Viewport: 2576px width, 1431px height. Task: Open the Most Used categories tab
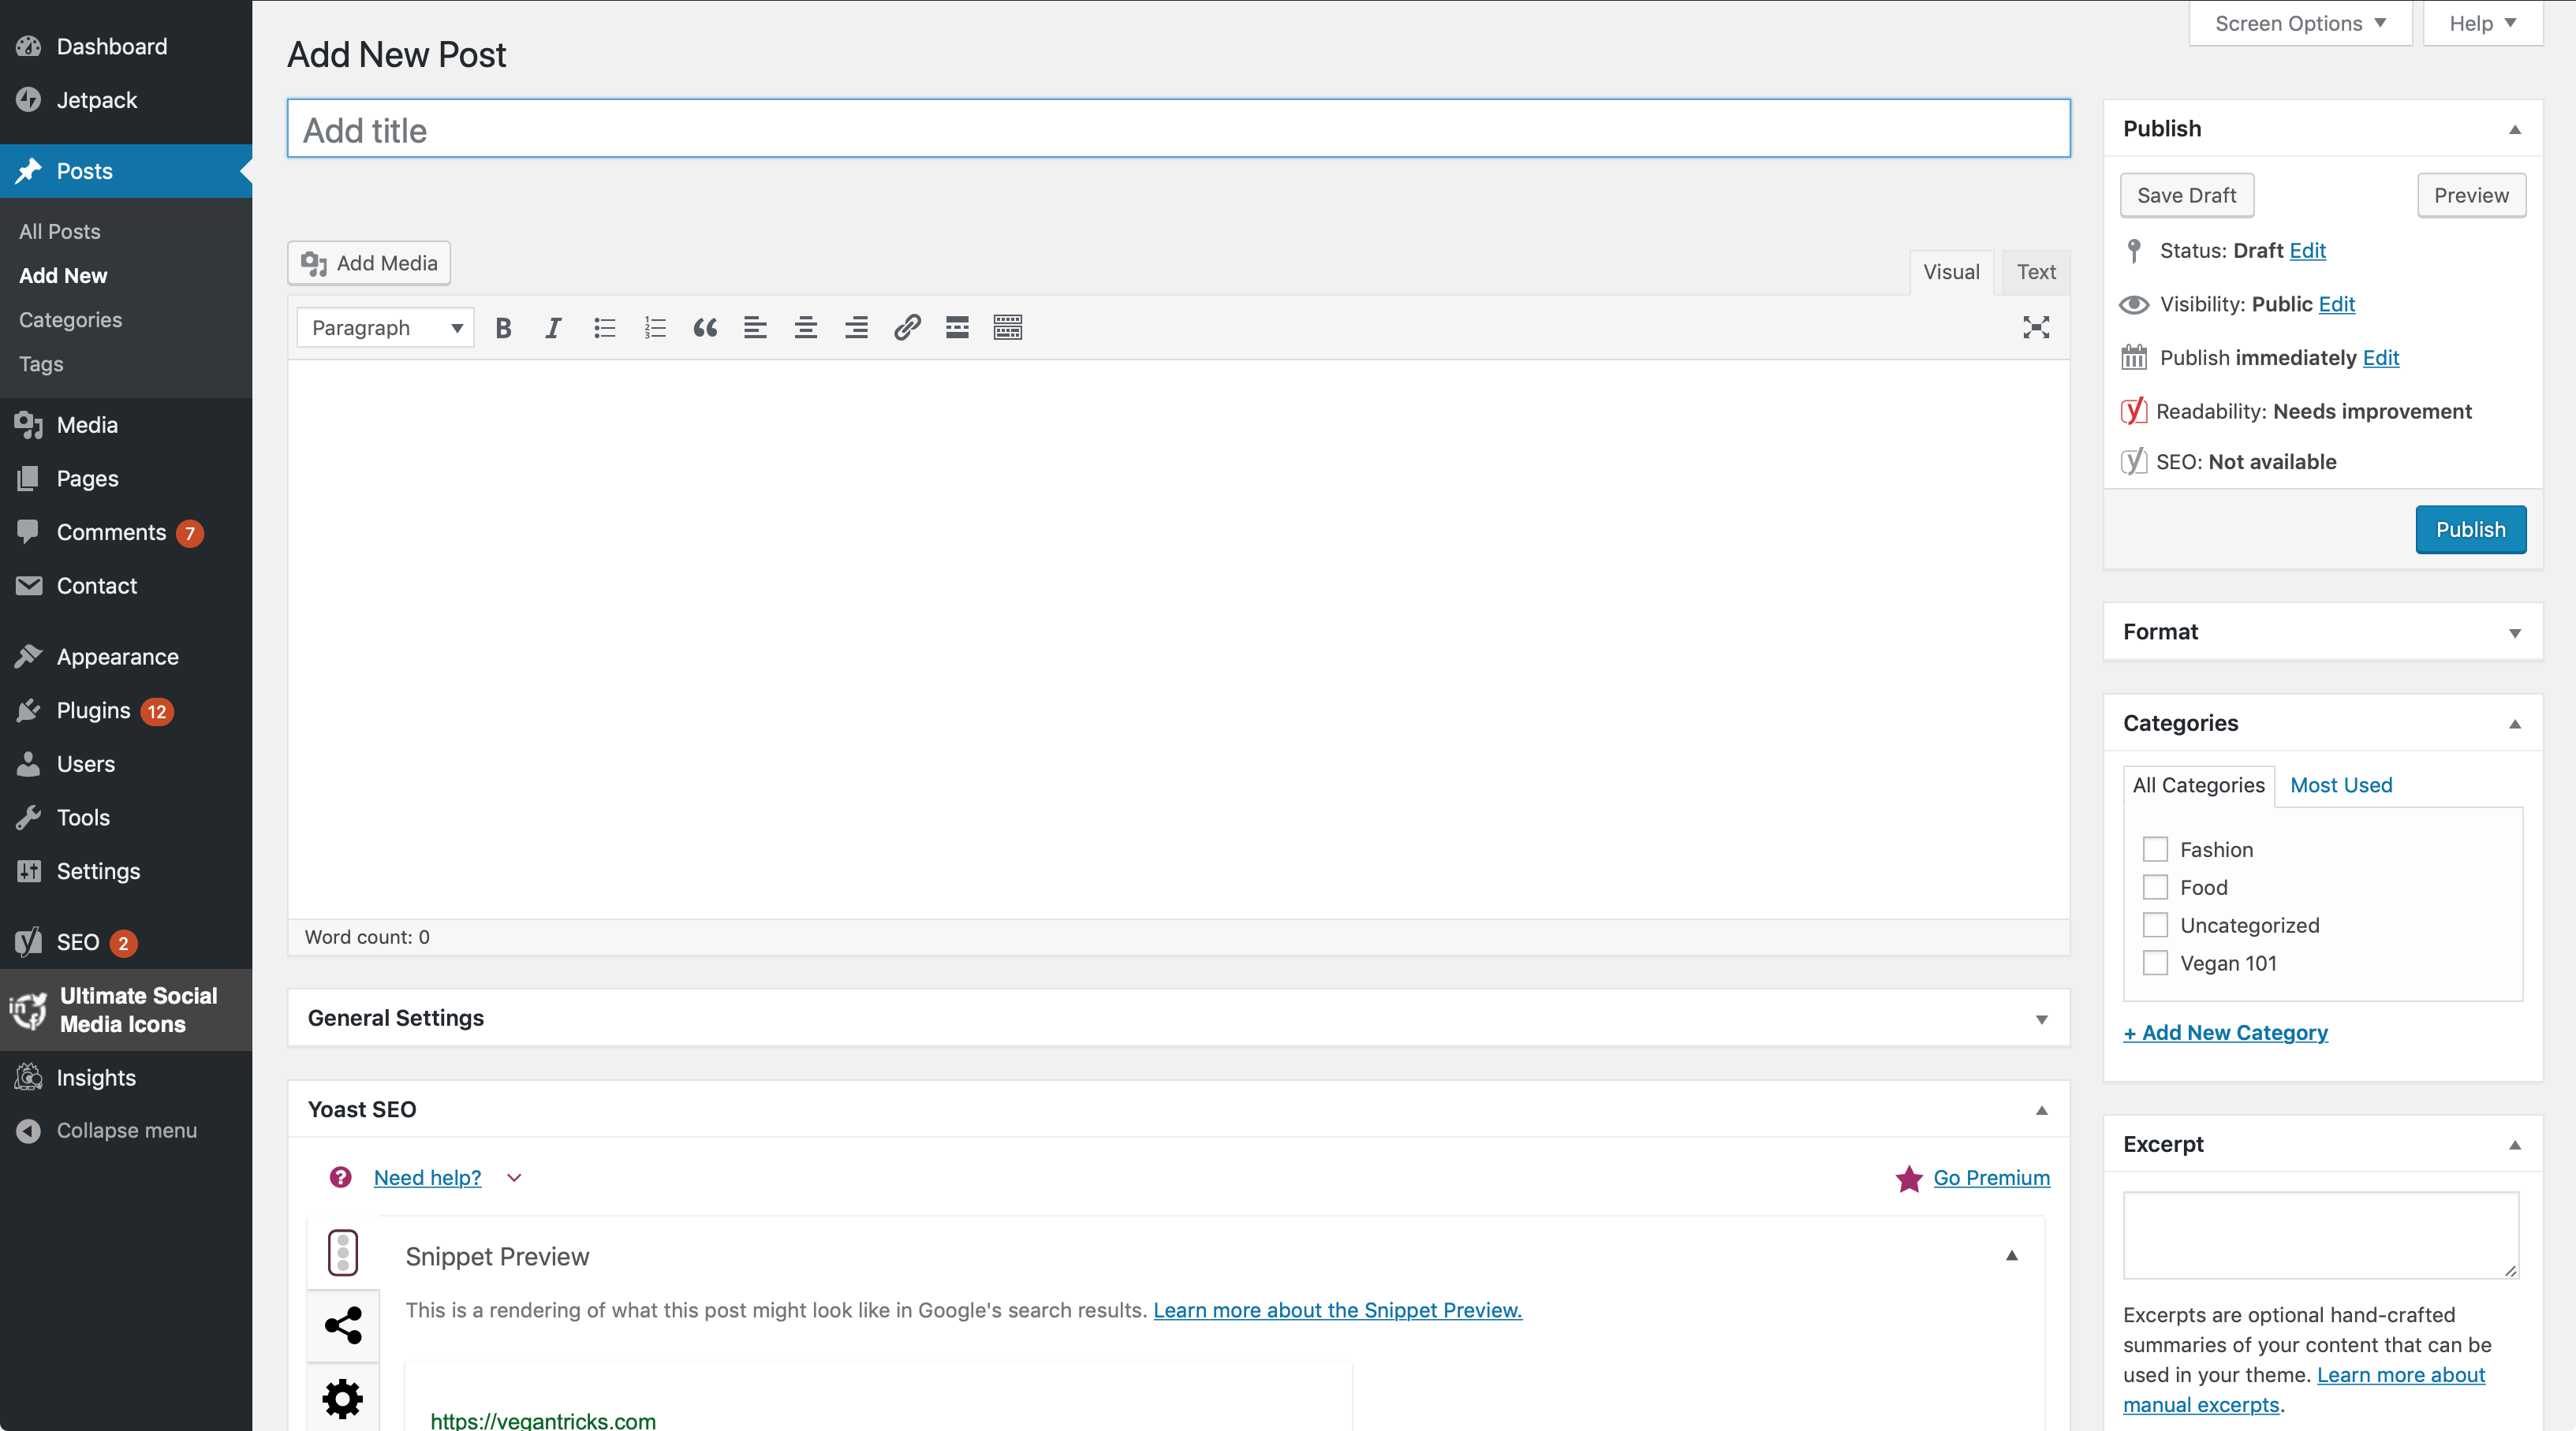click(2341, 785)
